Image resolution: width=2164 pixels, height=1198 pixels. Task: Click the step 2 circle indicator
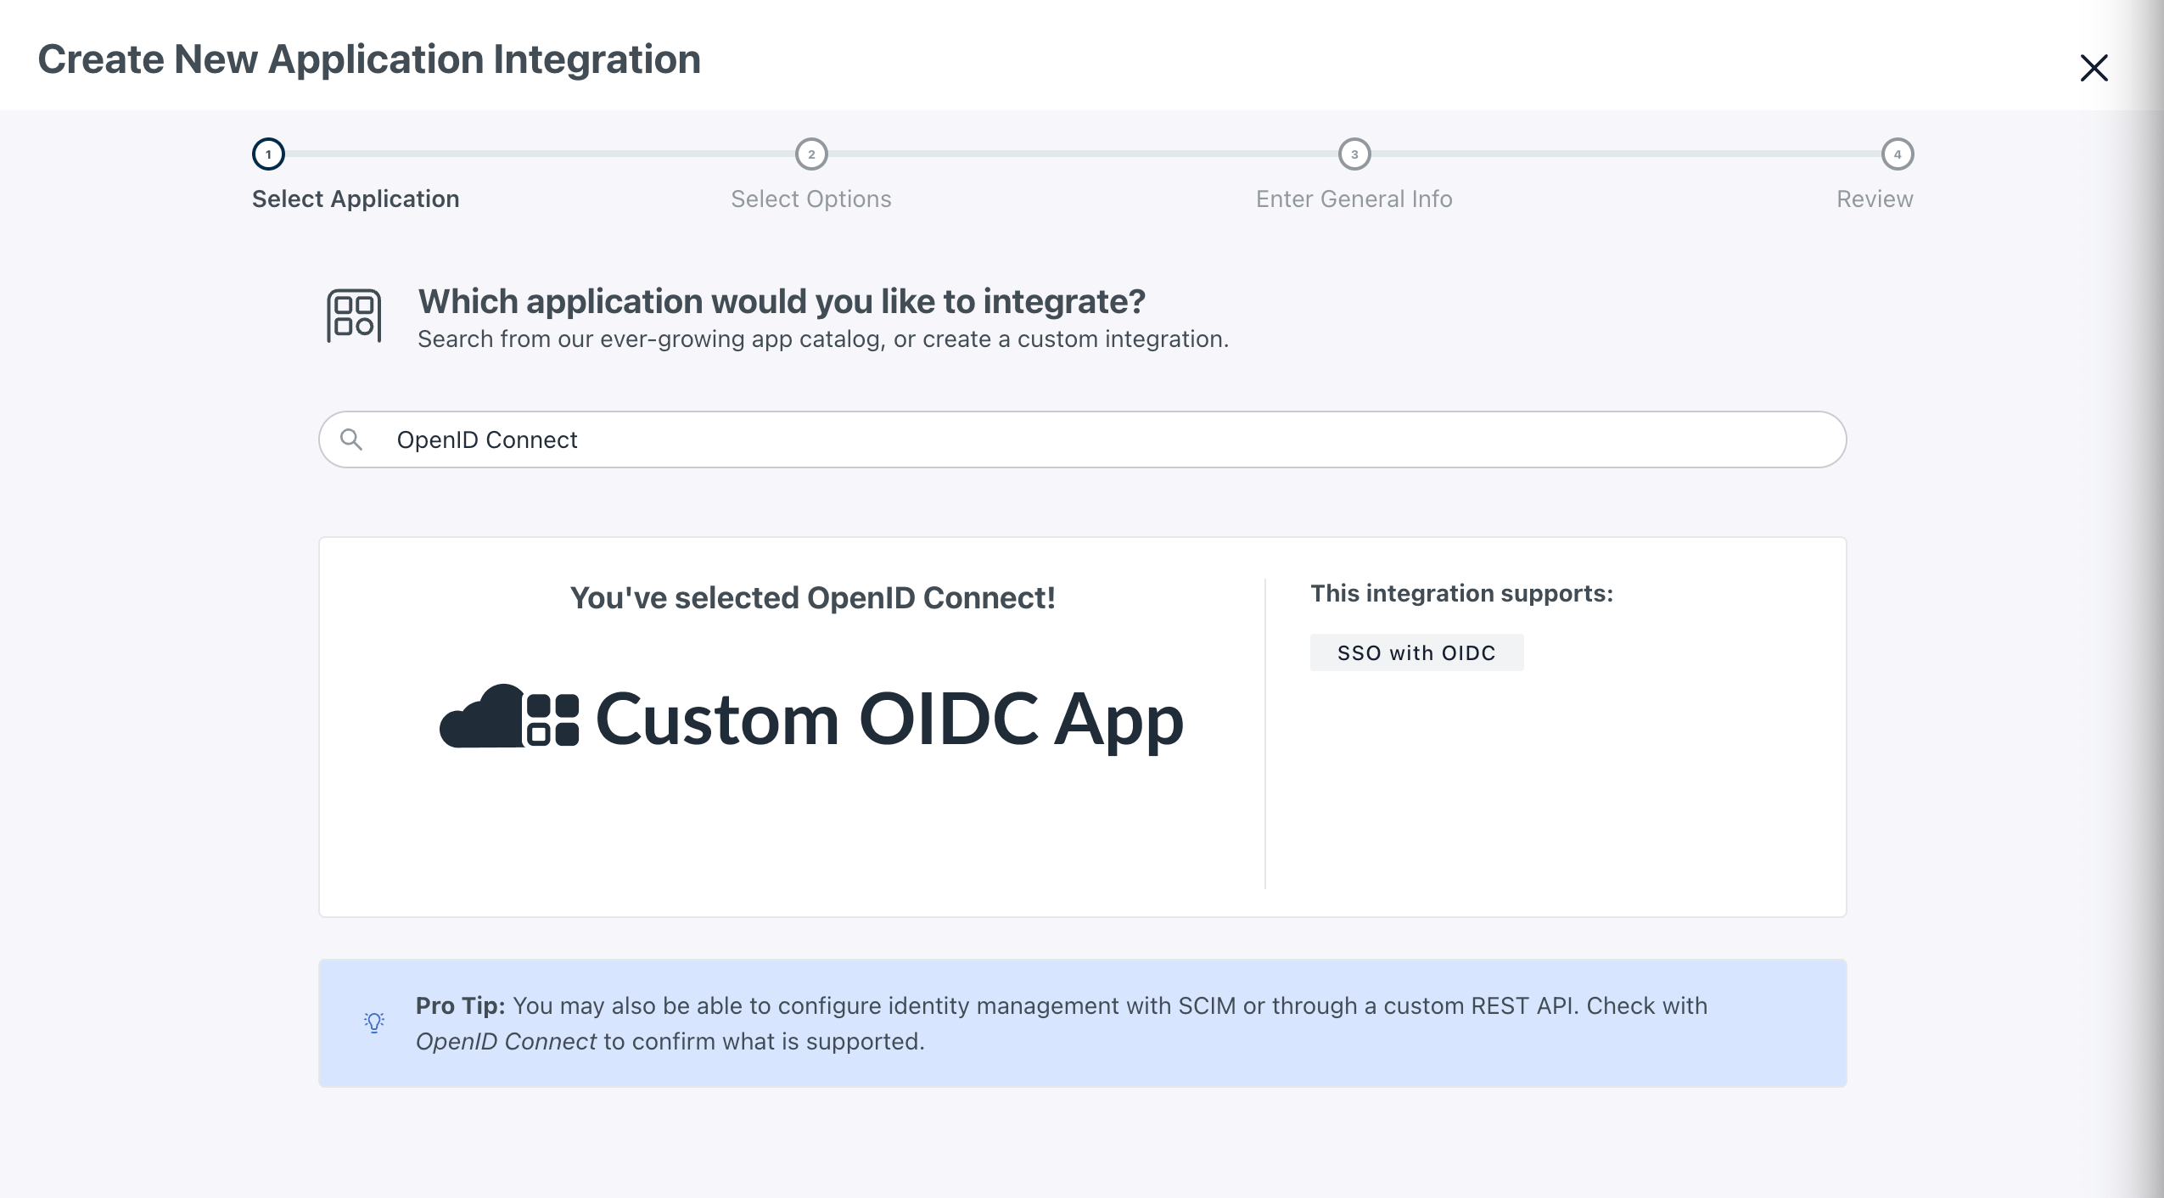click(x=811, y=154)
